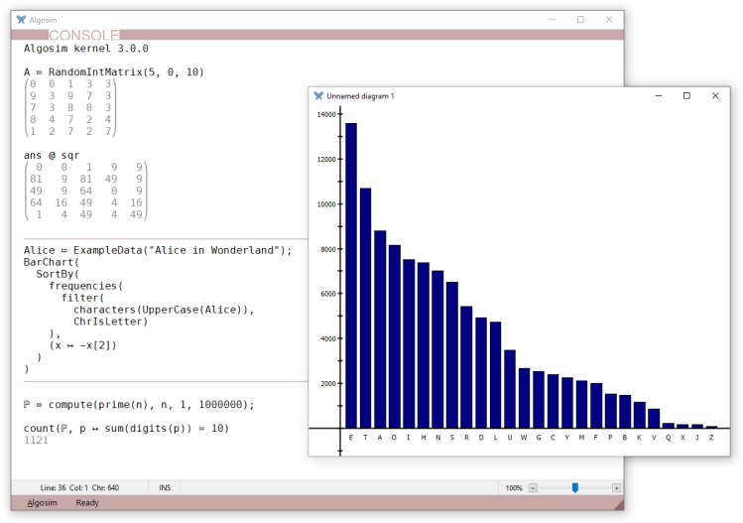The image size is (743, 523).
Task: Click the Unnamed diagram 1 title bar
Action: coord(476,96)
